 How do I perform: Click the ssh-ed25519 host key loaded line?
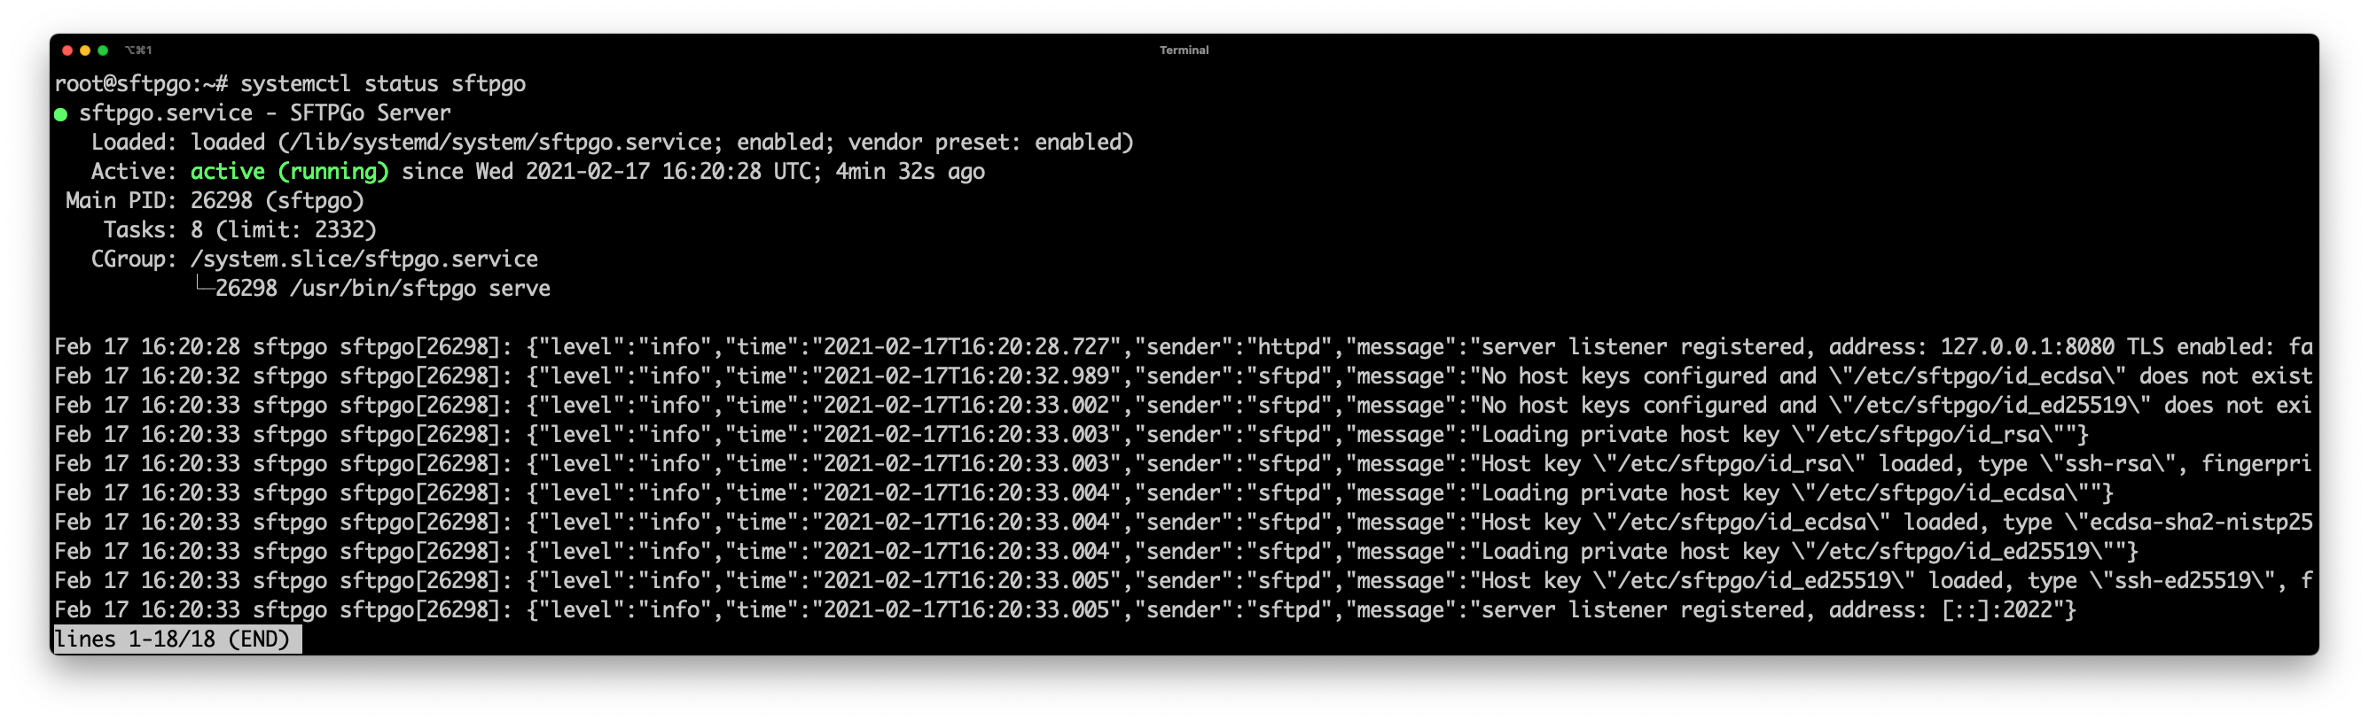[1184, 580]
